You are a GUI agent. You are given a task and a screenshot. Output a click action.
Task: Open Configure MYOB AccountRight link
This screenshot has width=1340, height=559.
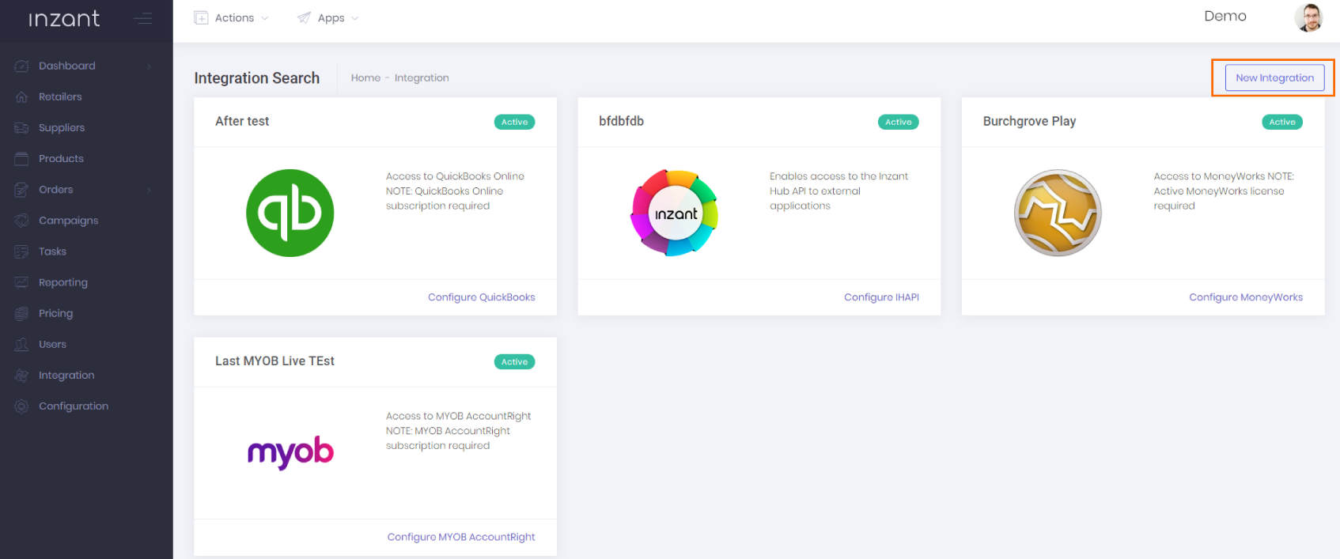(461, 537)
